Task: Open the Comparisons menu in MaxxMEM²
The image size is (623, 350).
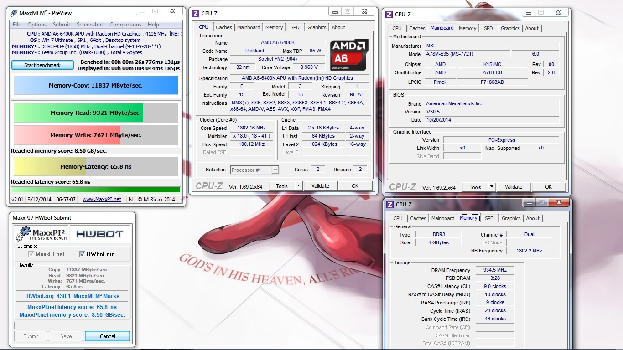Action: [125, 25]
